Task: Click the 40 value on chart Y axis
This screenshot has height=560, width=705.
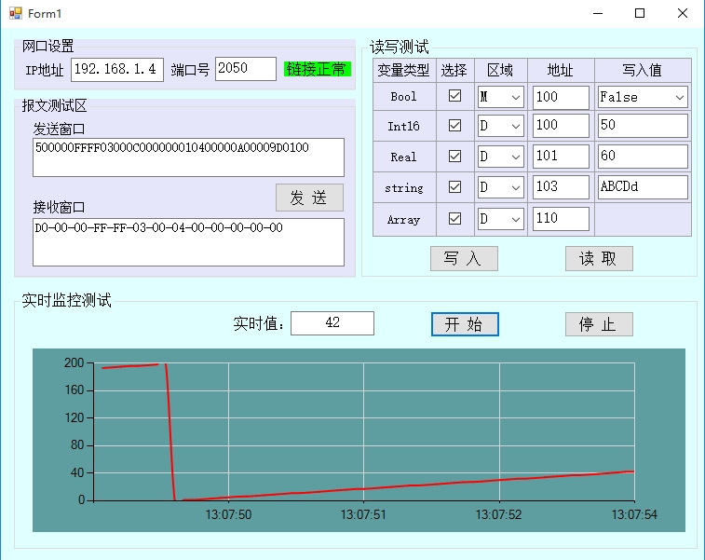Action: 77,472
